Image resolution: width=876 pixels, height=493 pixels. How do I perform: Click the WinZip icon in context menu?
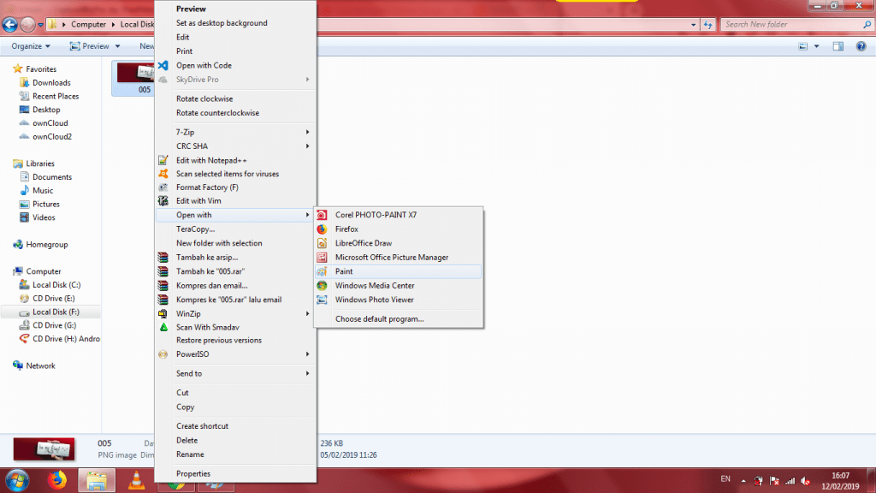tap(163, 313)
